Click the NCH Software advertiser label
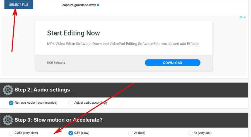This screenshot has height=137, width=251. coord(56,63)
